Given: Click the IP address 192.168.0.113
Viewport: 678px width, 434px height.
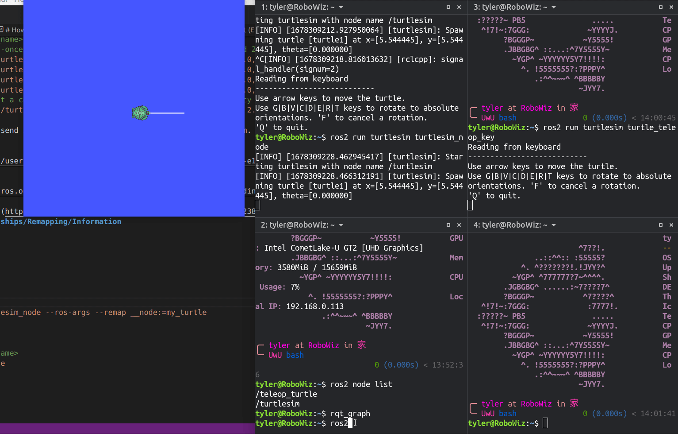Looking at the screenshot, I should click(x=315, y=306).
